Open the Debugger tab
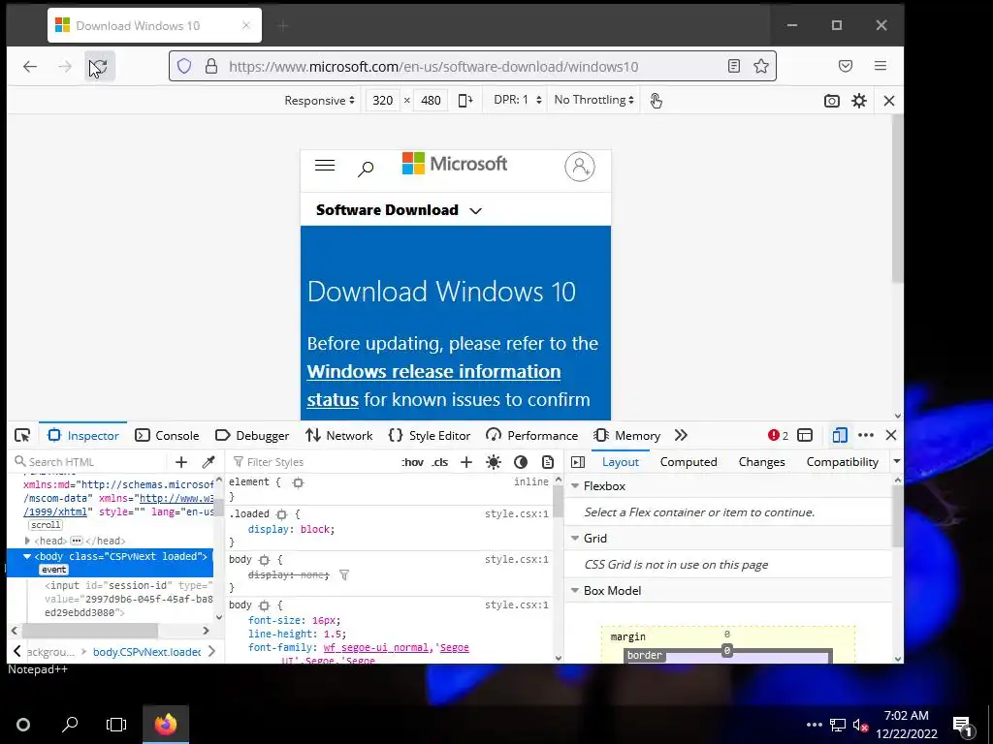The width and height of the screenshot is (993, 744). (x=252, y=435)
